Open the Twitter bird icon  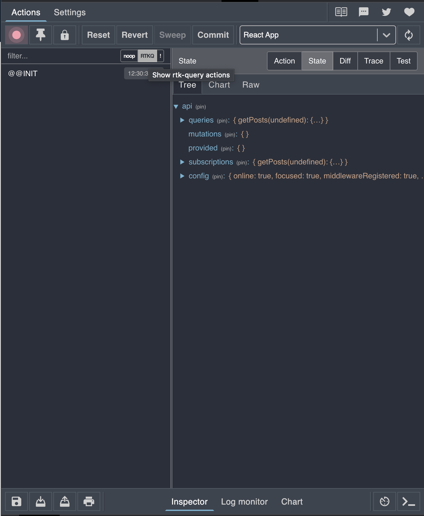pyautogui.click(x=387, y=12)
